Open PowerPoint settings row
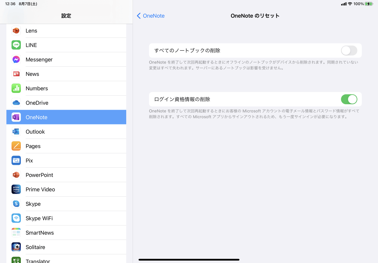The height and width of the screenshot is (263, 378). tap(66, 175)
